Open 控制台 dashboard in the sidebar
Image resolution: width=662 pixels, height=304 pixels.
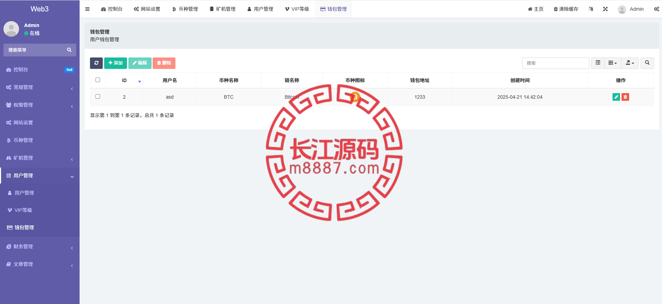(x=40, y=70)
